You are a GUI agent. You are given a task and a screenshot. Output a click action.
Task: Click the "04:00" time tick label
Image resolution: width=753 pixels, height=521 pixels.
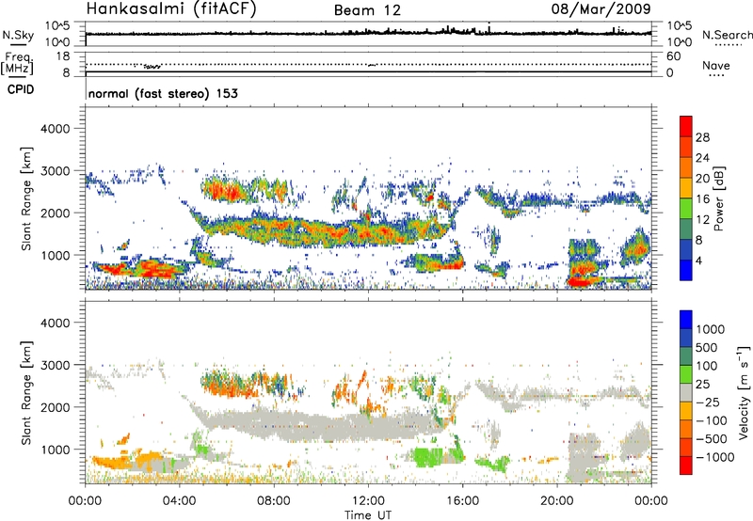click(180, 501)
